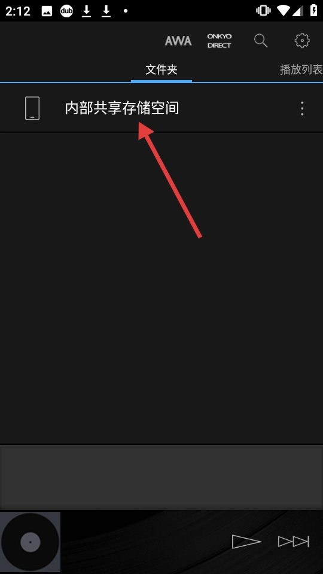The image size is (323, 574).
Task: Open the AWA music service
Action: 178,41
